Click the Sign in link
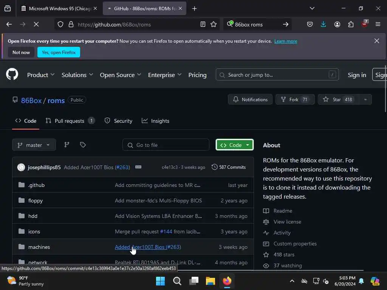Viewport: 387px width, 290px height. pyautogui.click(x=357, y=75)
